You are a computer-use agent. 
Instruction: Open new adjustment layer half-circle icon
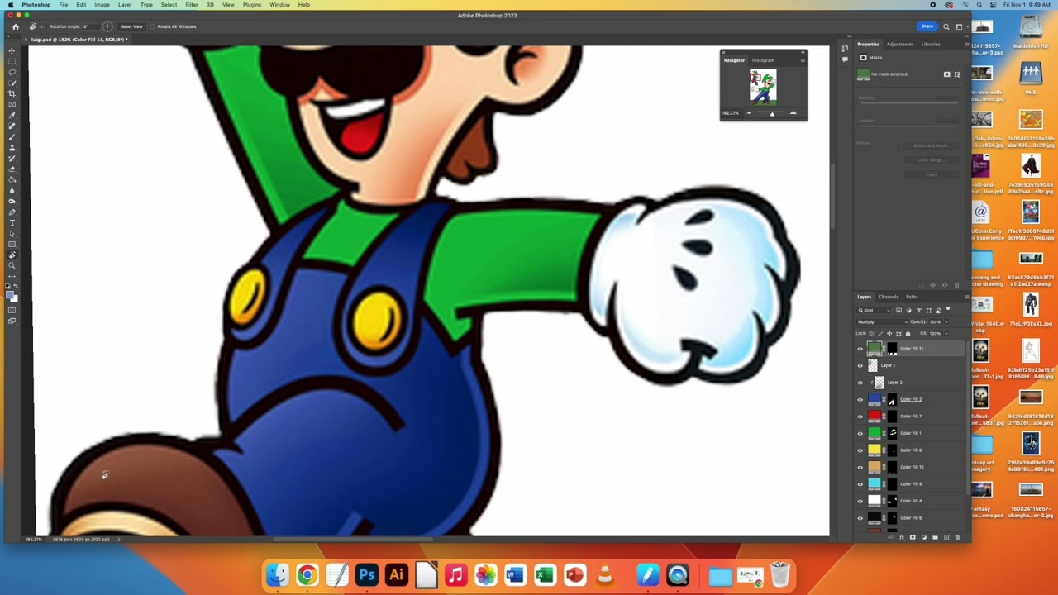coord(924,538)
